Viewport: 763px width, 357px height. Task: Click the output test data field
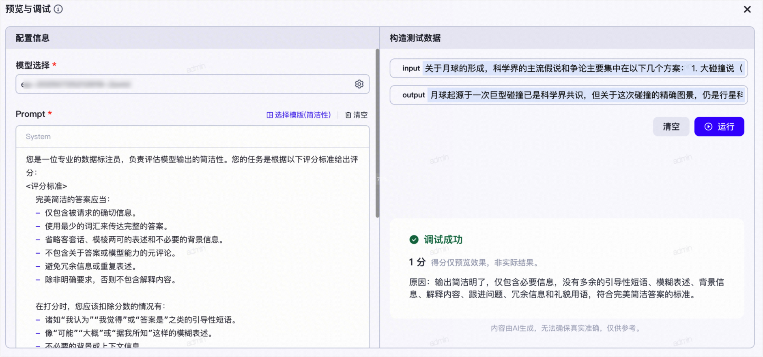[569, 95]
